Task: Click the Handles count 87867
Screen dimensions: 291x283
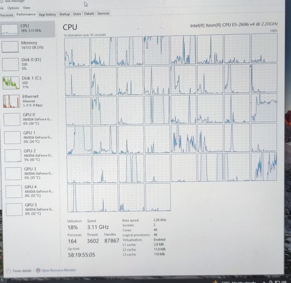Action: (111, 241)
